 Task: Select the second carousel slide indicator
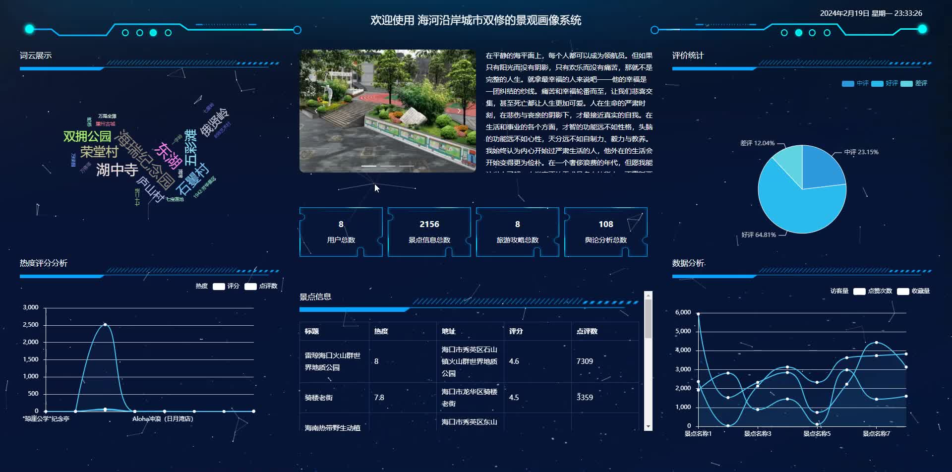pos(388,166)
